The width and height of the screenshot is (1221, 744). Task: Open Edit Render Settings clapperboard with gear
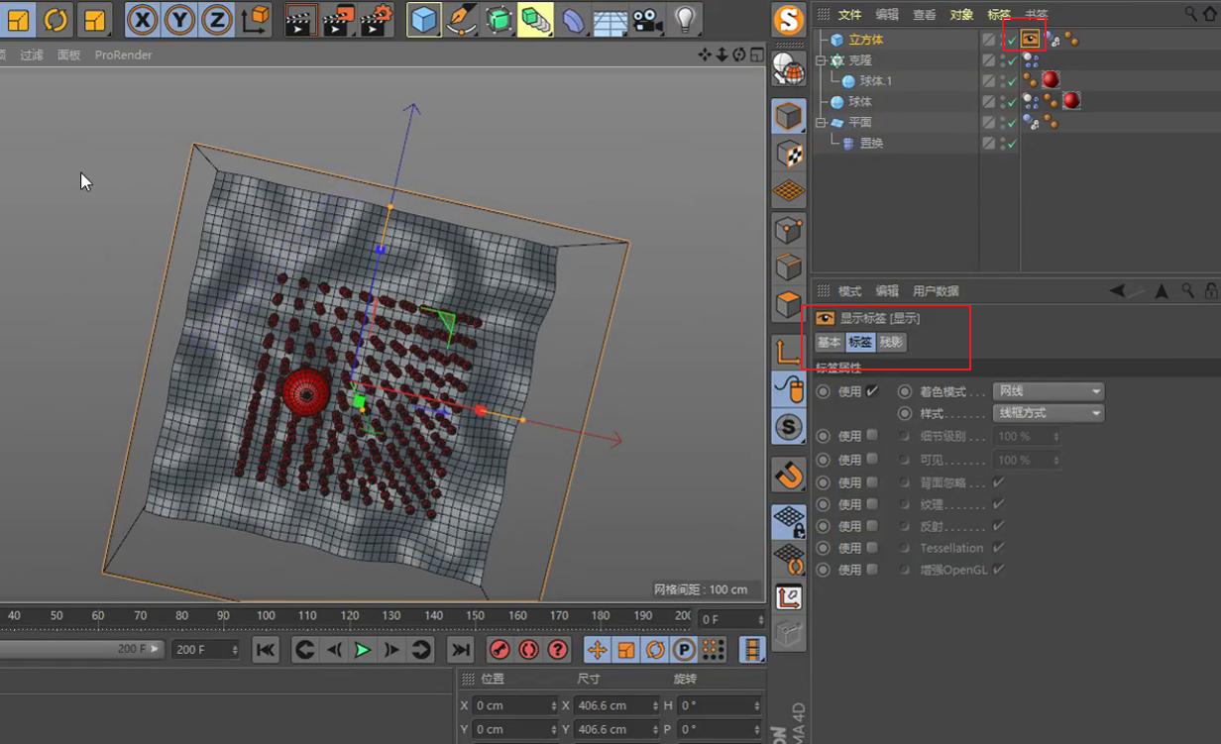click(x=376, y=19)
